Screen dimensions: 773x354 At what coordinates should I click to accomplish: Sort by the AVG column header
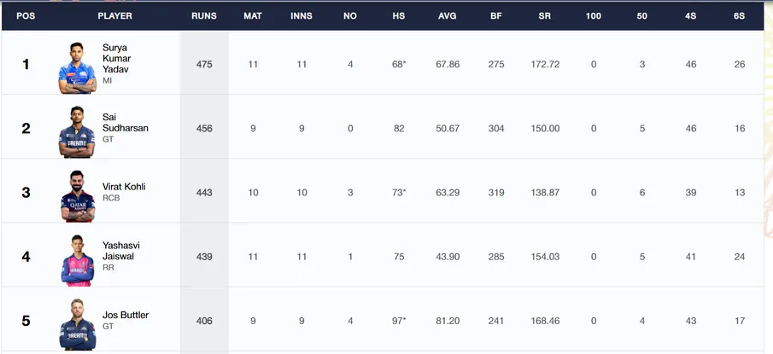447,15
